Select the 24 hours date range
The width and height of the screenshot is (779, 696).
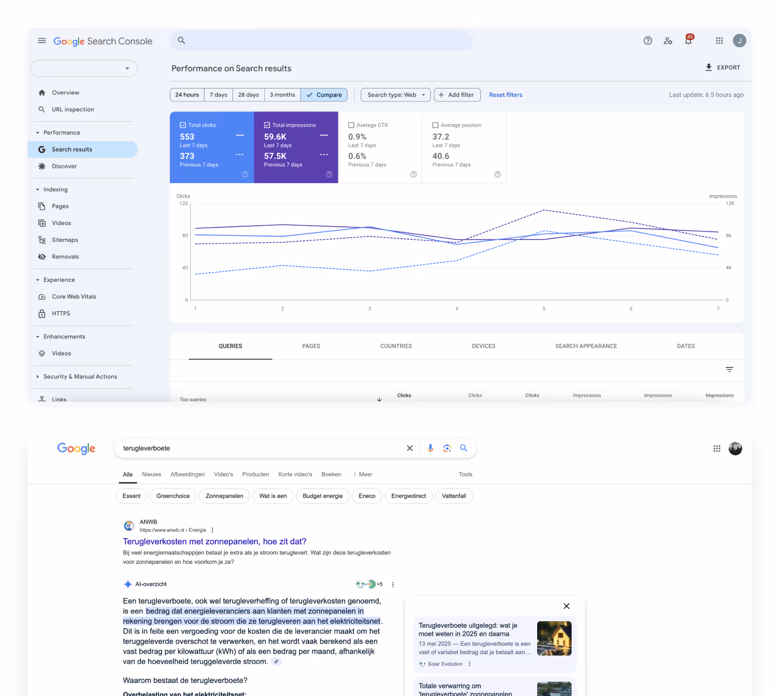(187, 95)
